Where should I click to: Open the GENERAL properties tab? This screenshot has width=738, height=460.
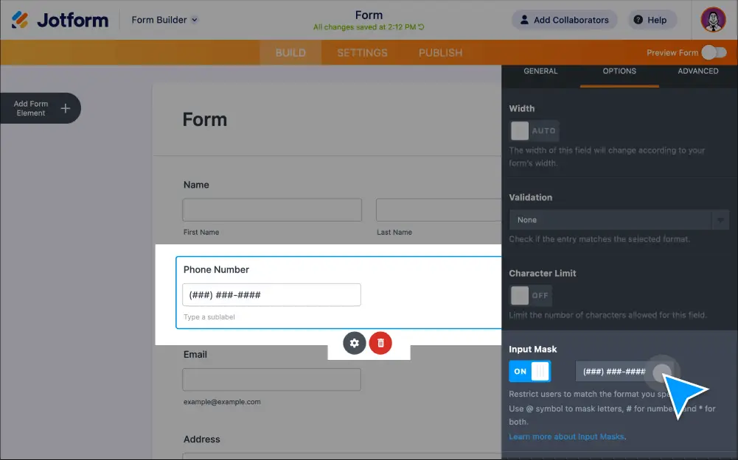(x=540, y=71)
